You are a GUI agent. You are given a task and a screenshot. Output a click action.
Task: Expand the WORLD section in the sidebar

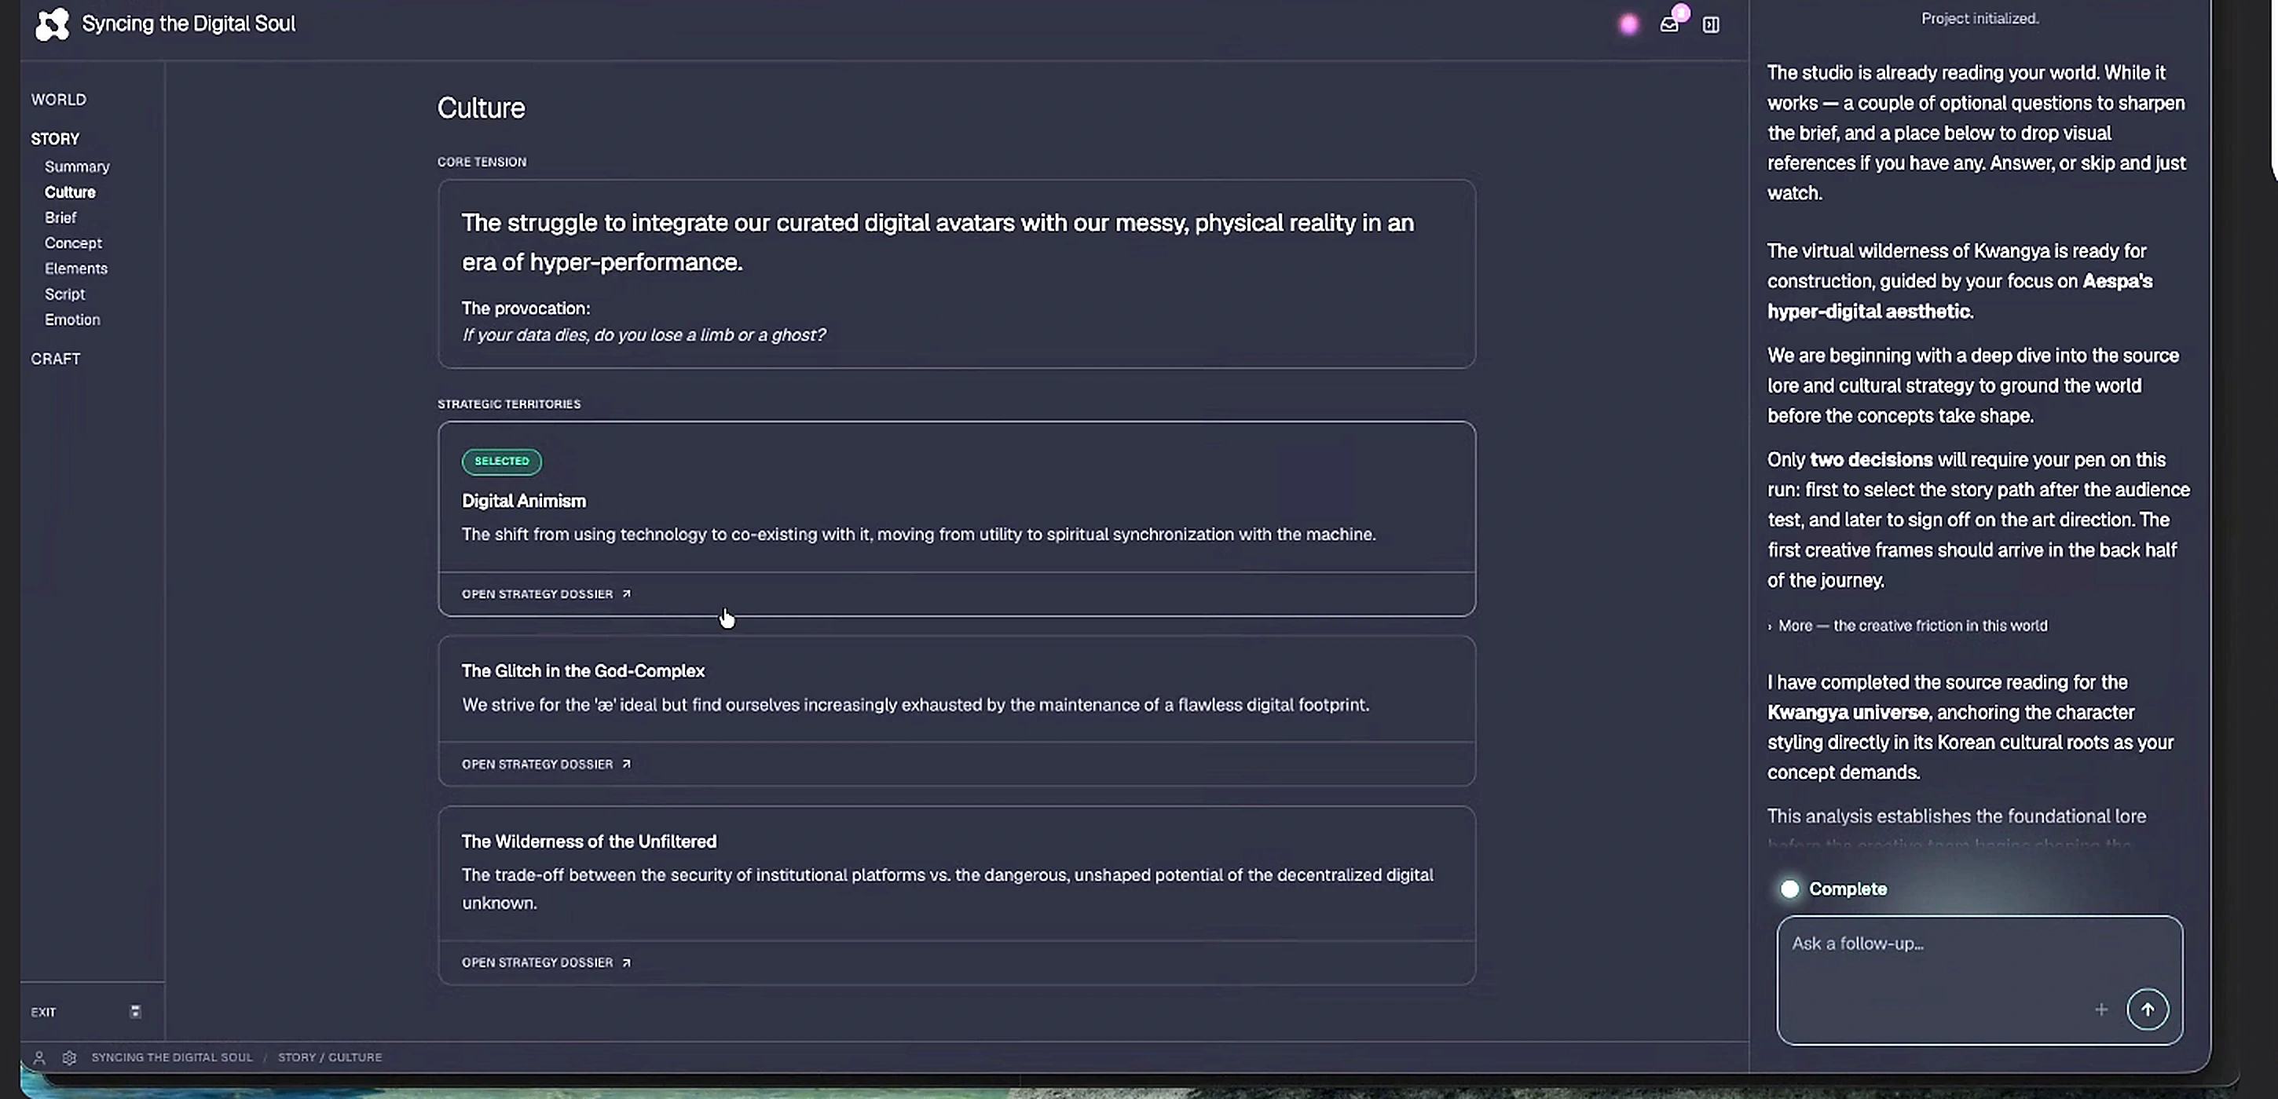[58, 99]
